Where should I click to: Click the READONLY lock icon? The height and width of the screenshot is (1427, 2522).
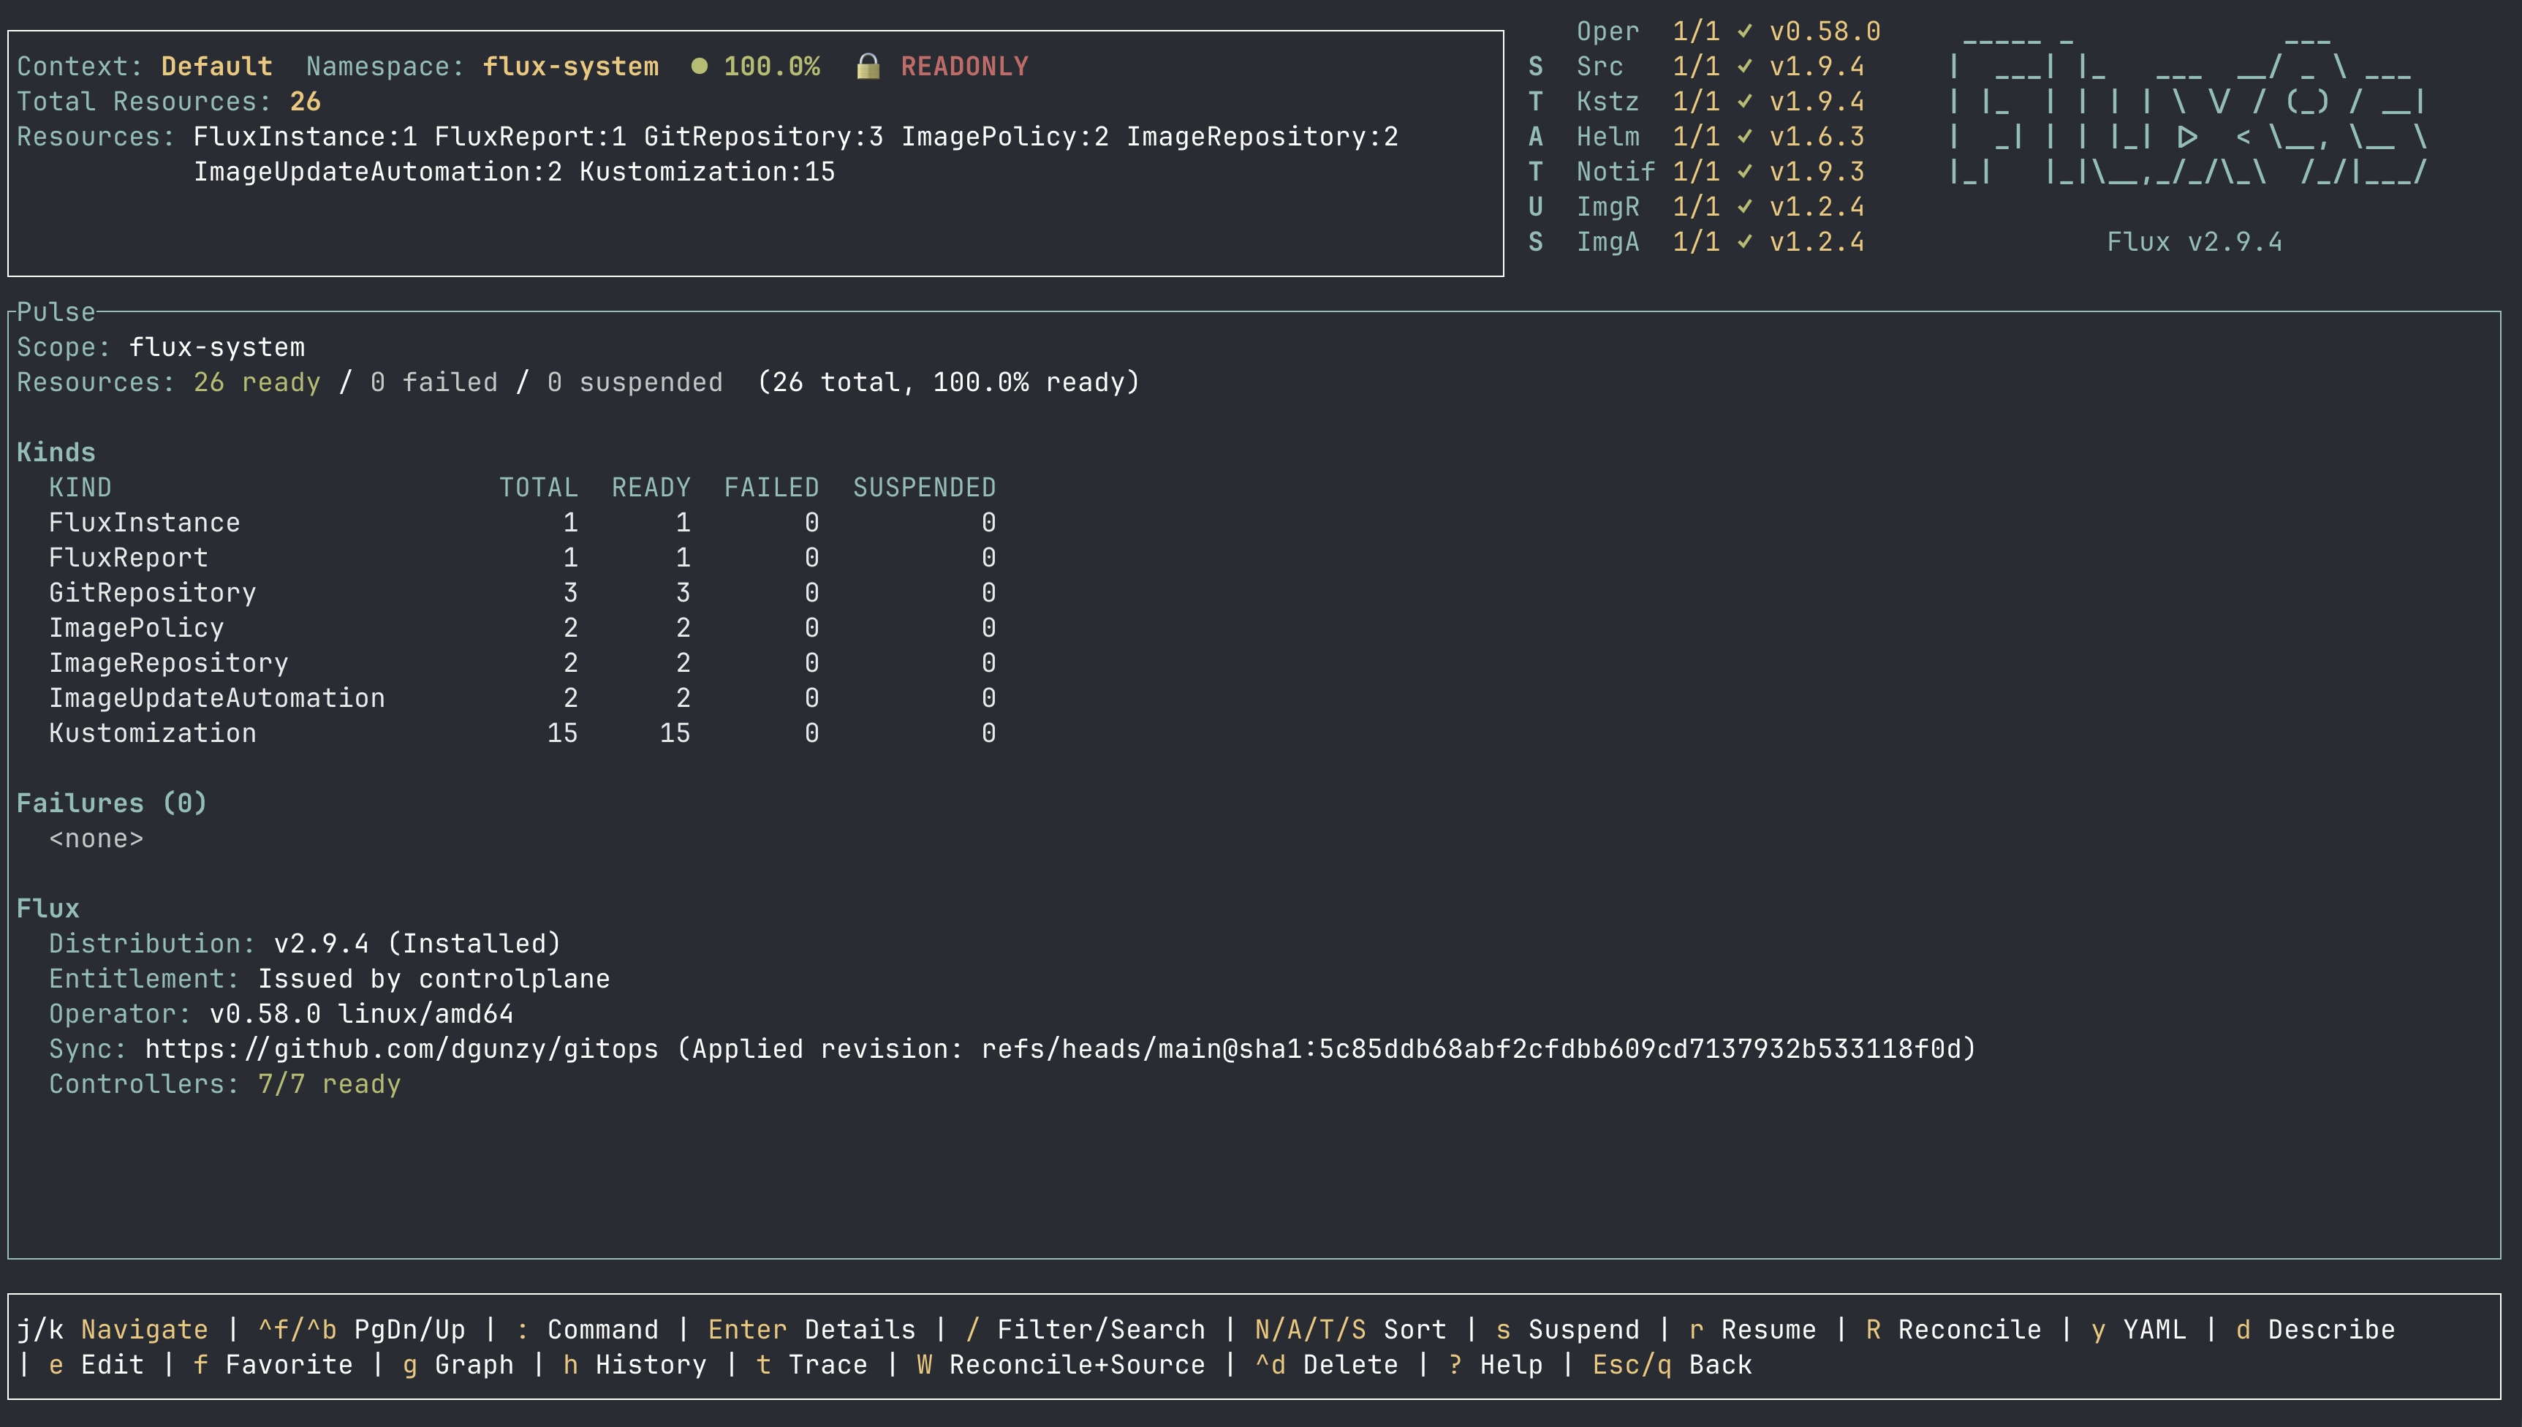coord(867,67)
